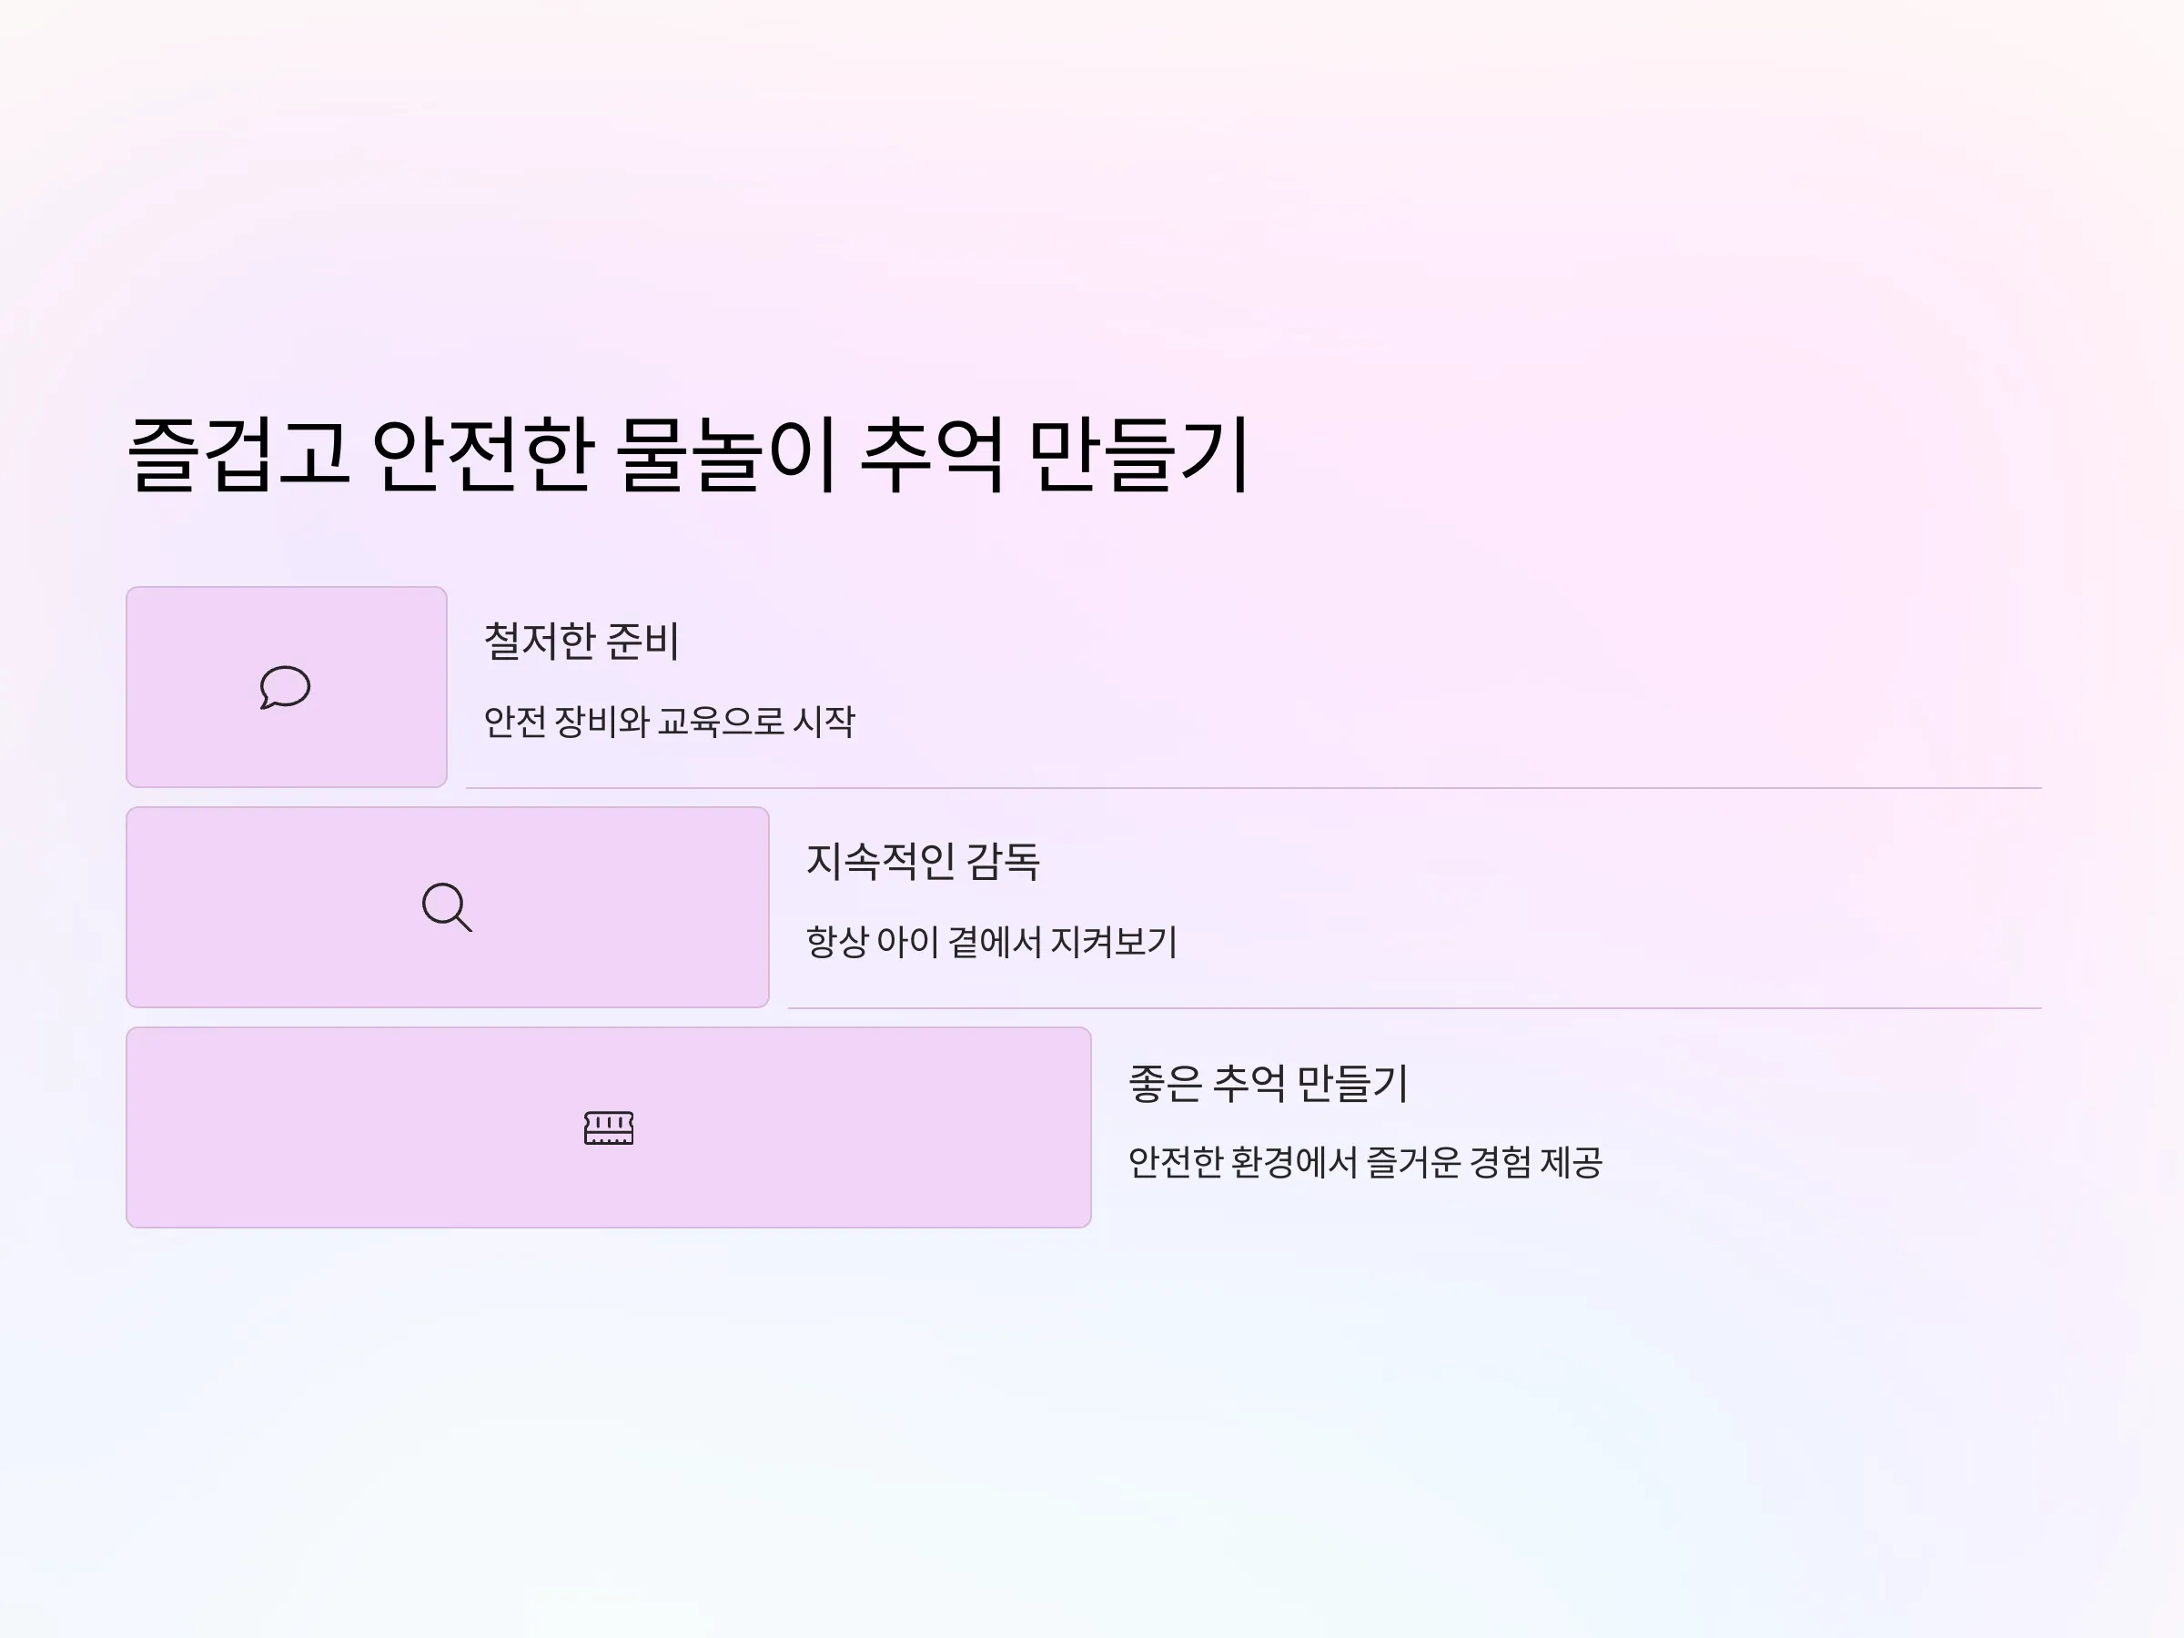
Task: Select the narrowest pink pyramid block
Action: coord(287,687)
